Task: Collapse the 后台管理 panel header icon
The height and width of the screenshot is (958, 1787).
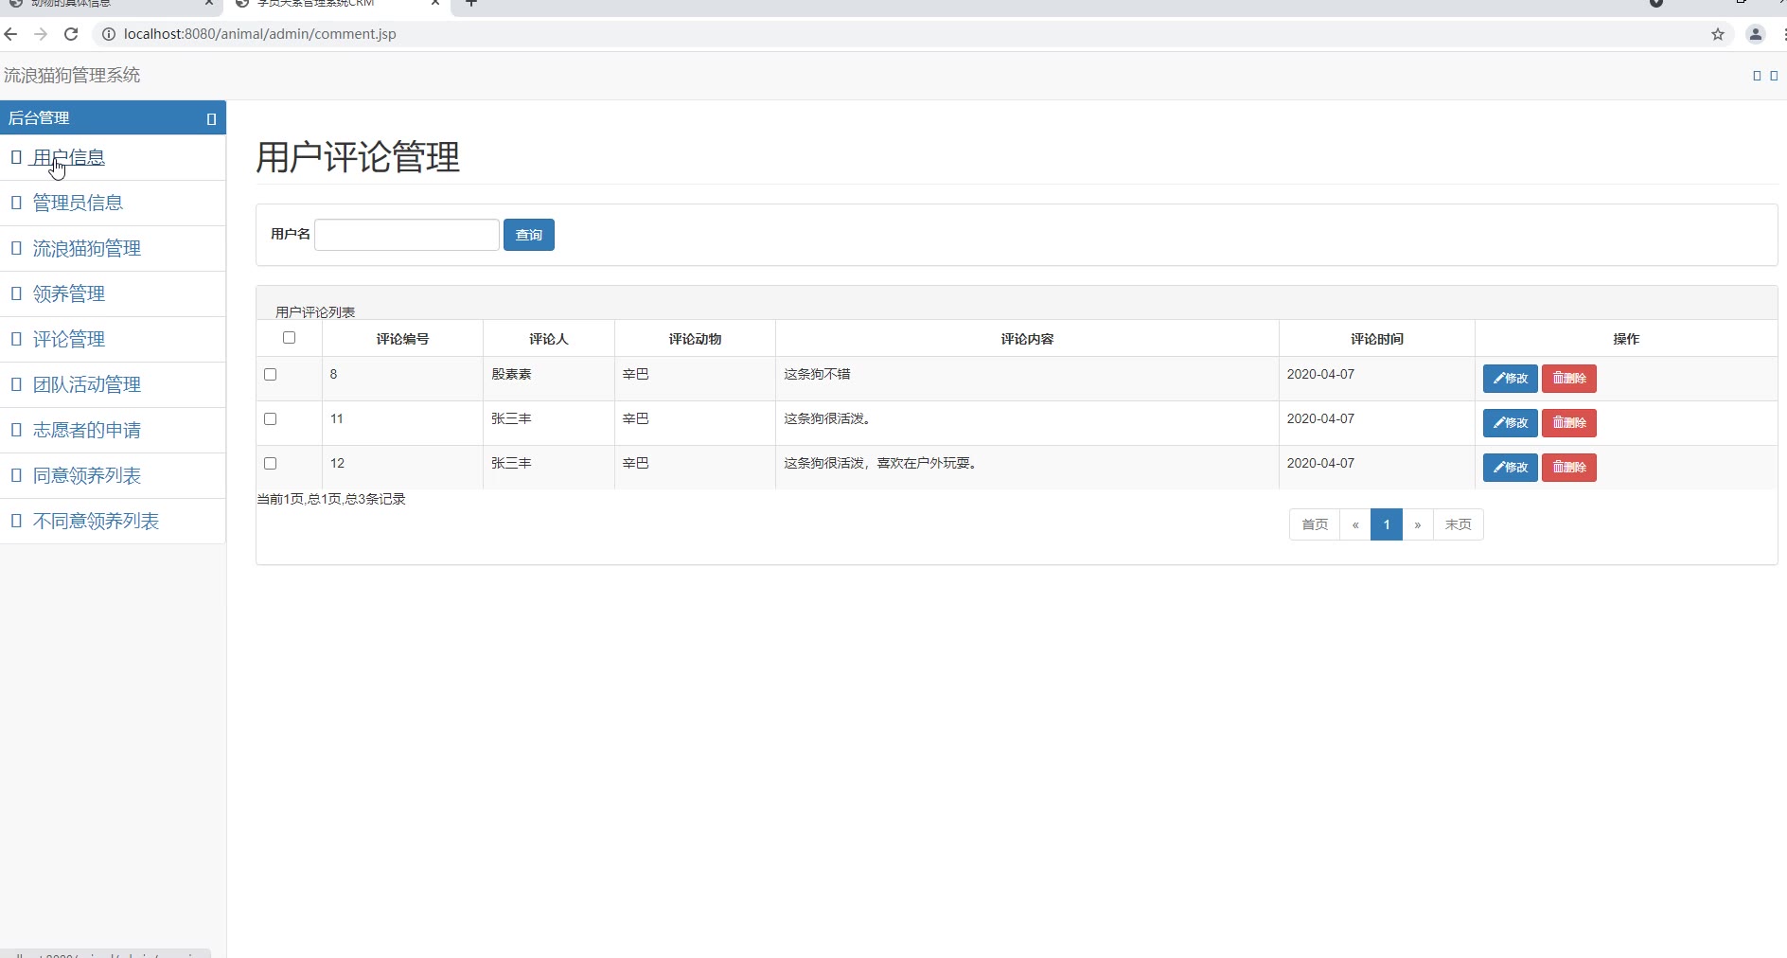Action: 211,119
